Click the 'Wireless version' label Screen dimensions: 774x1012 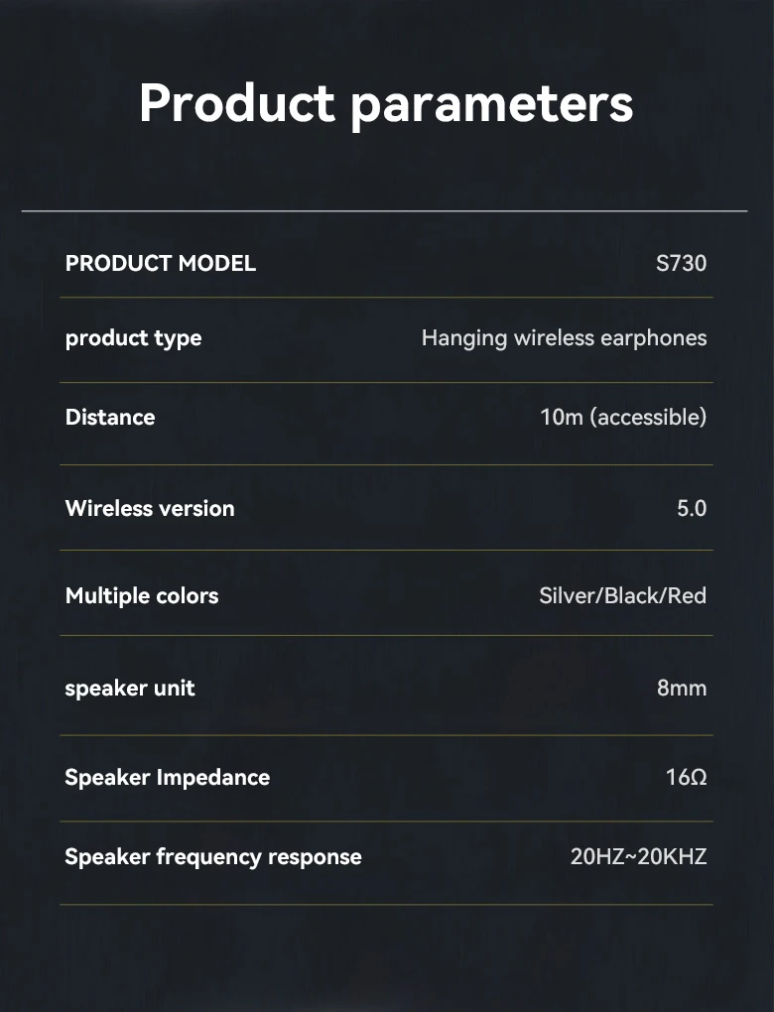150,508
